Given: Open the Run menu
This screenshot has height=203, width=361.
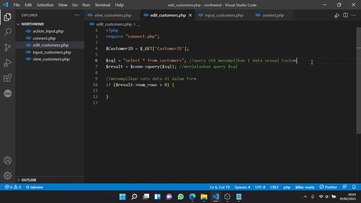Looking at the screenshot, I should [x=86, y=5].
